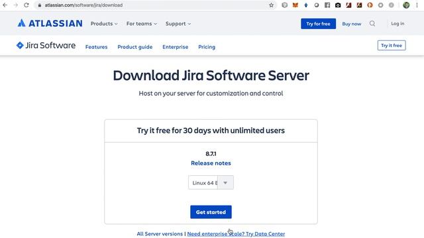Screen dimensions: 424x238
Task: Open the grey hexagon shield extension
Action: (284, 5)
